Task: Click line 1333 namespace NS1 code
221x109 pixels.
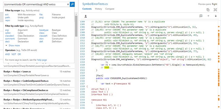Action: point(99,100)
